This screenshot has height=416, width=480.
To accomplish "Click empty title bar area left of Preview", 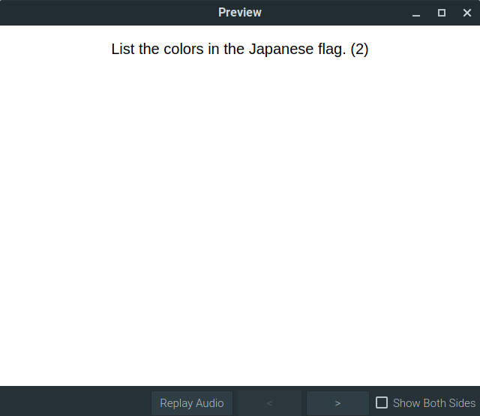I will pos(105,13).
